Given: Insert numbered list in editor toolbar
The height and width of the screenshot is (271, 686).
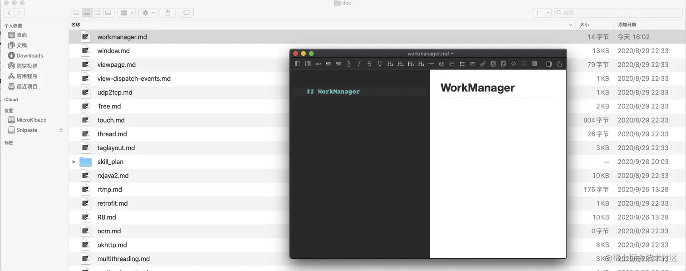Looking at the screenshot, I should click(451, 64).
